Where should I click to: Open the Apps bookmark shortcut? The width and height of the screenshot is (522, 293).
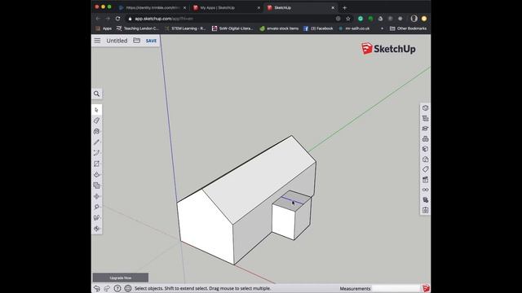click(104, 28)
